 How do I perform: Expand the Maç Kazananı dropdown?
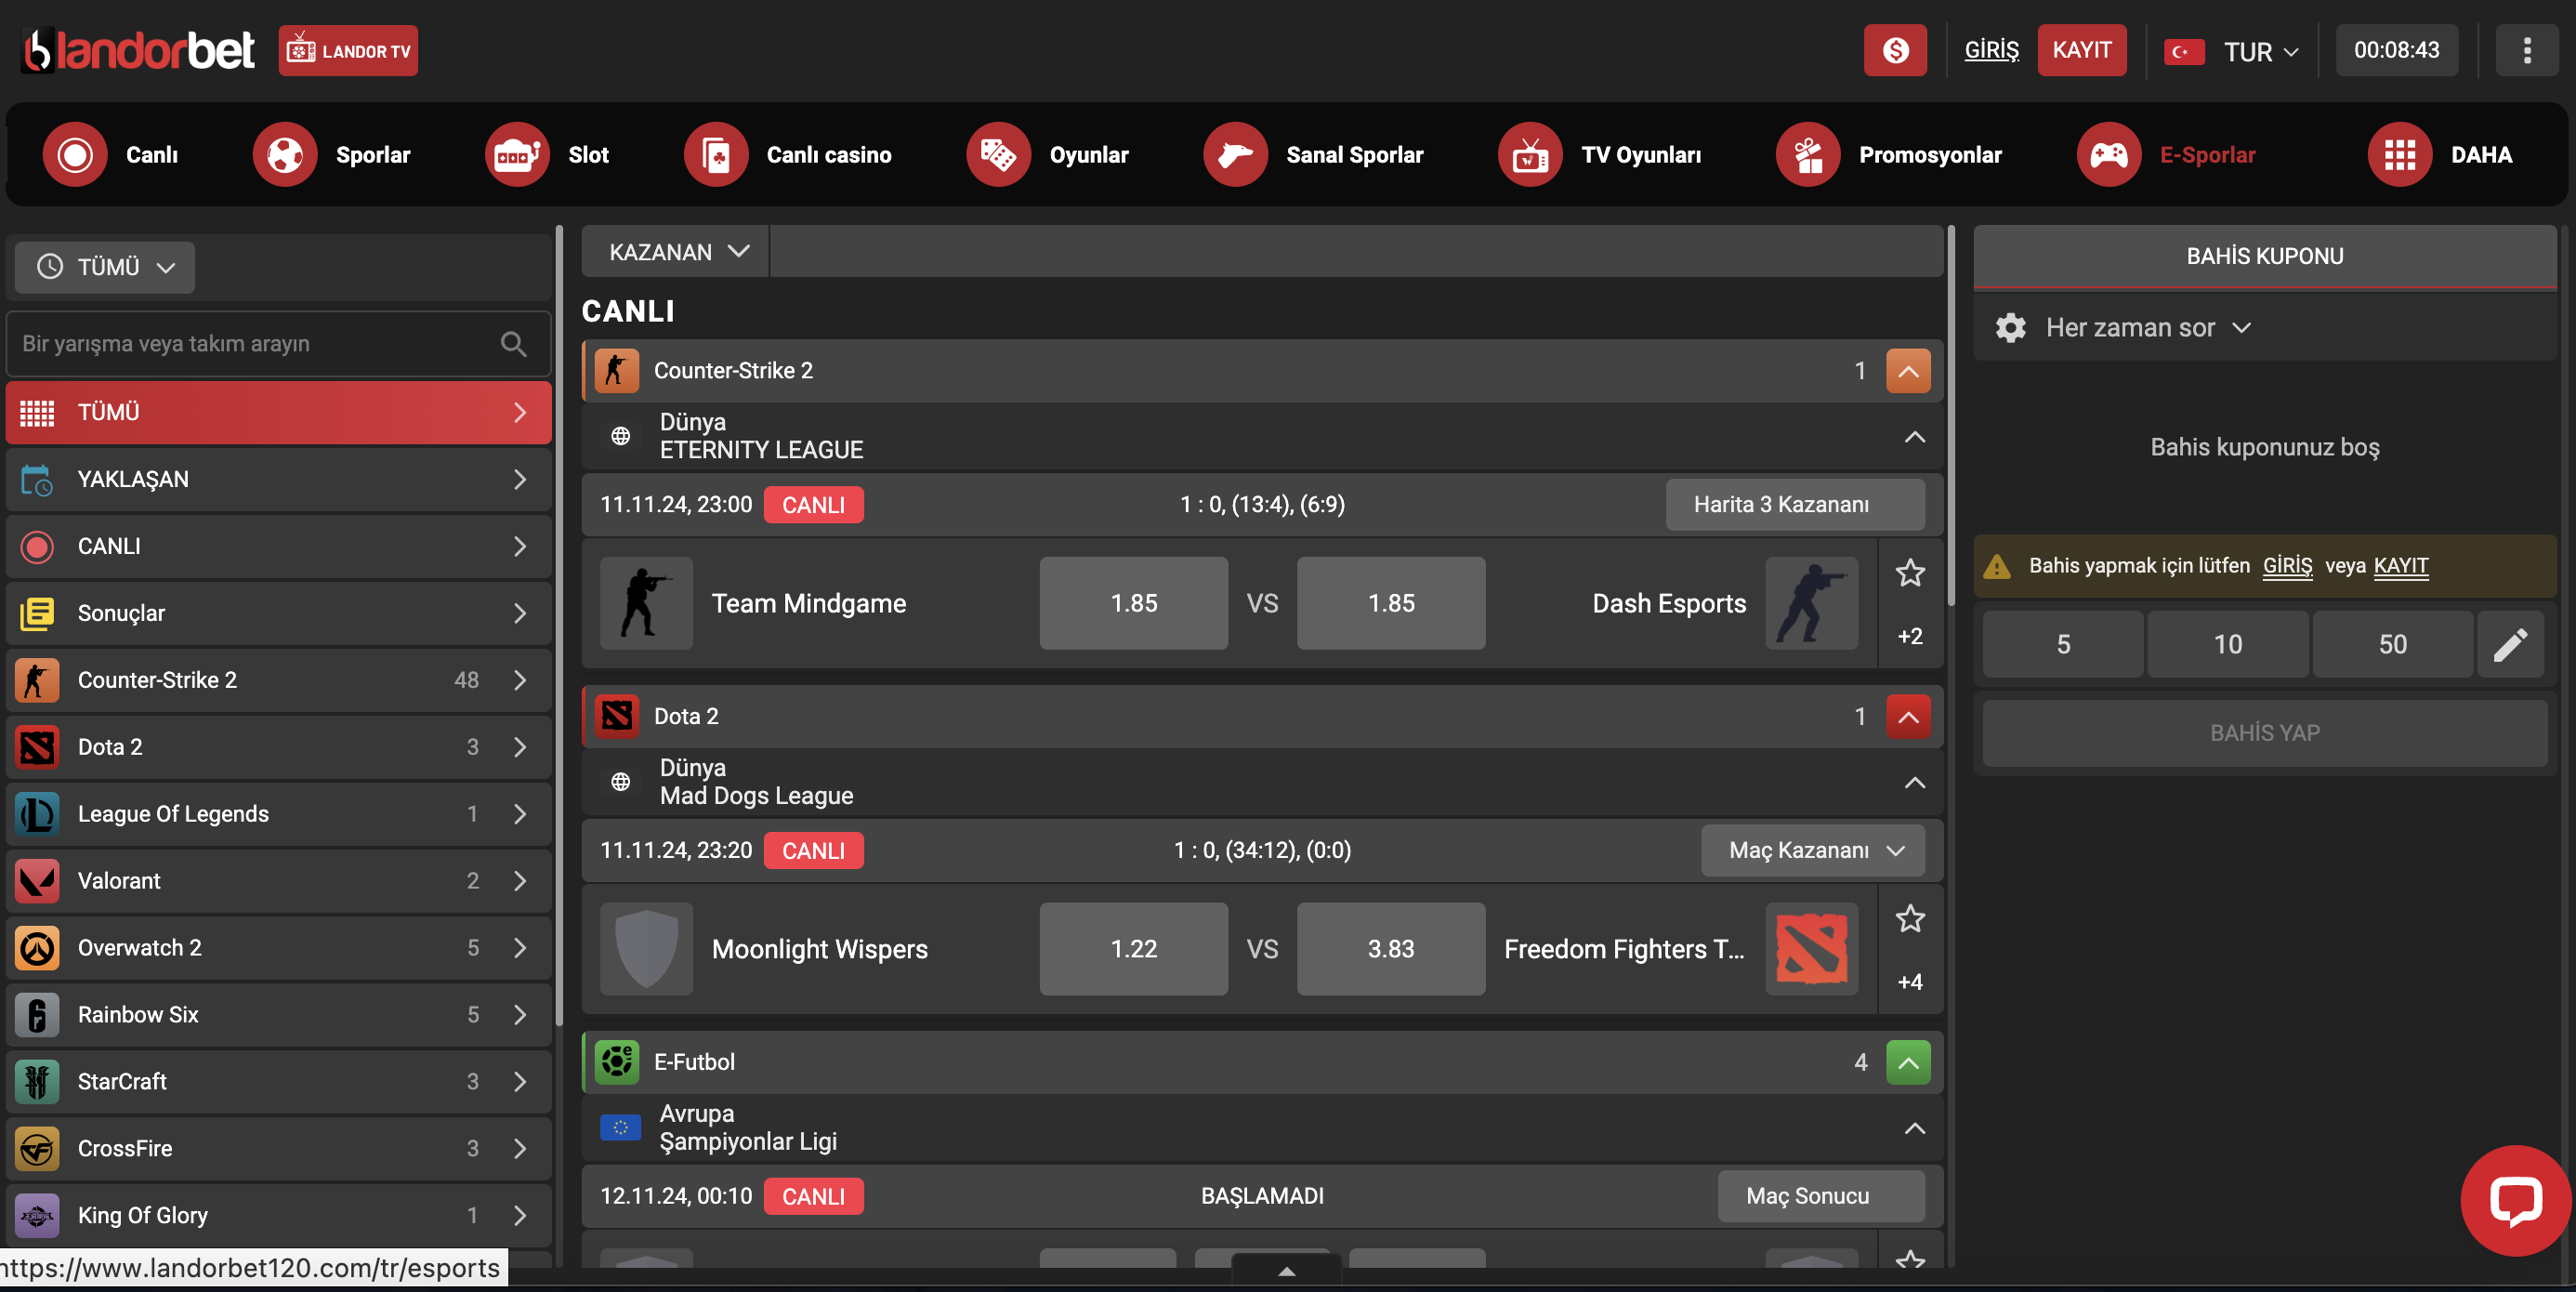pos(1812,850)
